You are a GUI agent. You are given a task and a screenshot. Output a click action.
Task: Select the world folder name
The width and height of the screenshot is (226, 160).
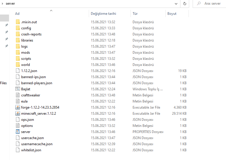[26, 65]
